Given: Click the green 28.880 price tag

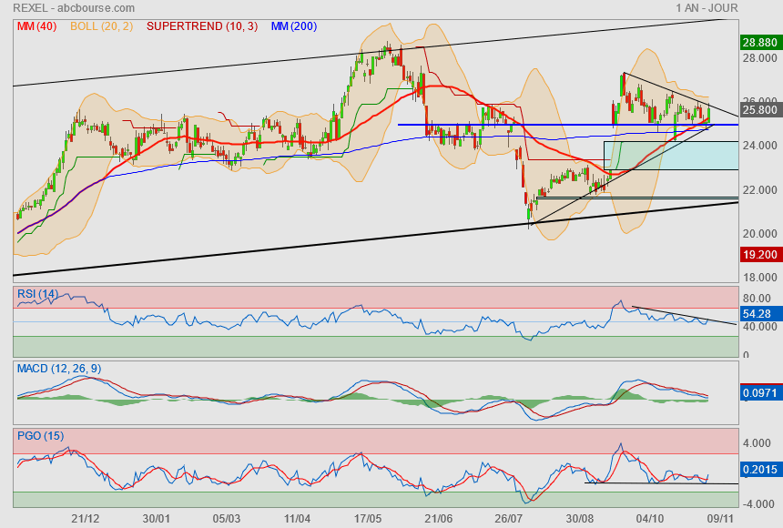Looking at the screenshot, I should (758, 42).
